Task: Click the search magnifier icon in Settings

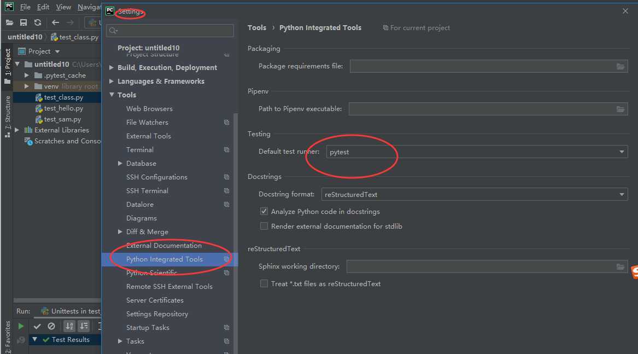Action: click(113, 31)
